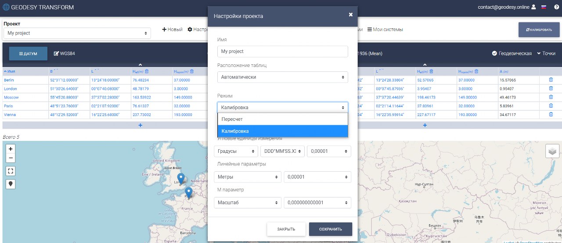562x243 pixels.
Task: Open the DDD°MM'SS format dropdown
Action: (x=282, y=151)
